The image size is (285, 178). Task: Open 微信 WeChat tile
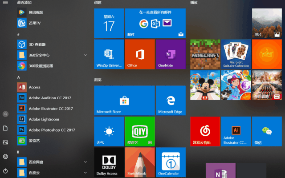coord(267,131)
